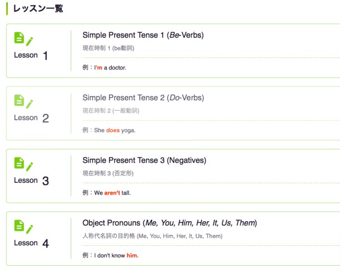Open Simple Present Tense 3 (Negatives) title
This screenshot has height=273, width=340.
click(144, 161)
